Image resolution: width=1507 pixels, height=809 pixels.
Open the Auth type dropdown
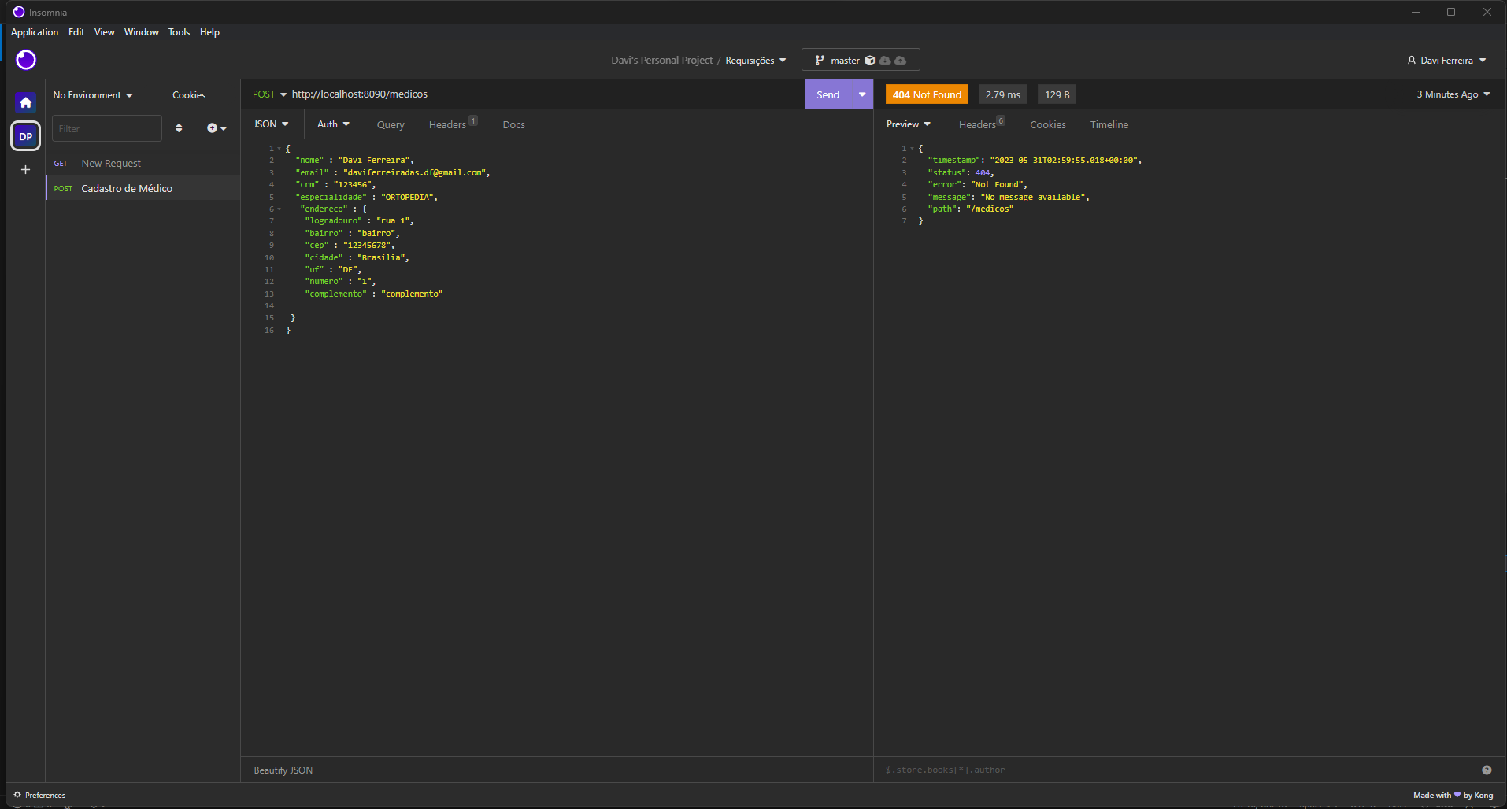333,124
